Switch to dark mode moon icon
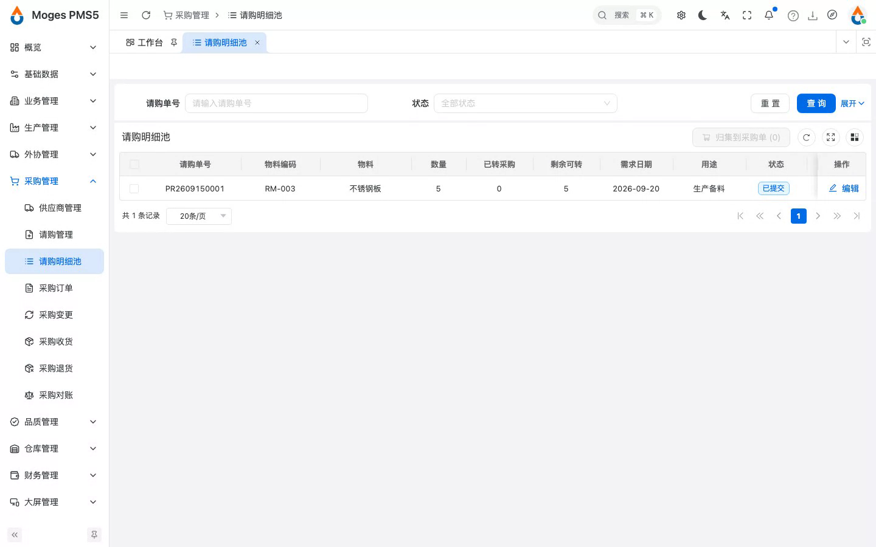Screen dimensions: 876x547 point(703,15)
